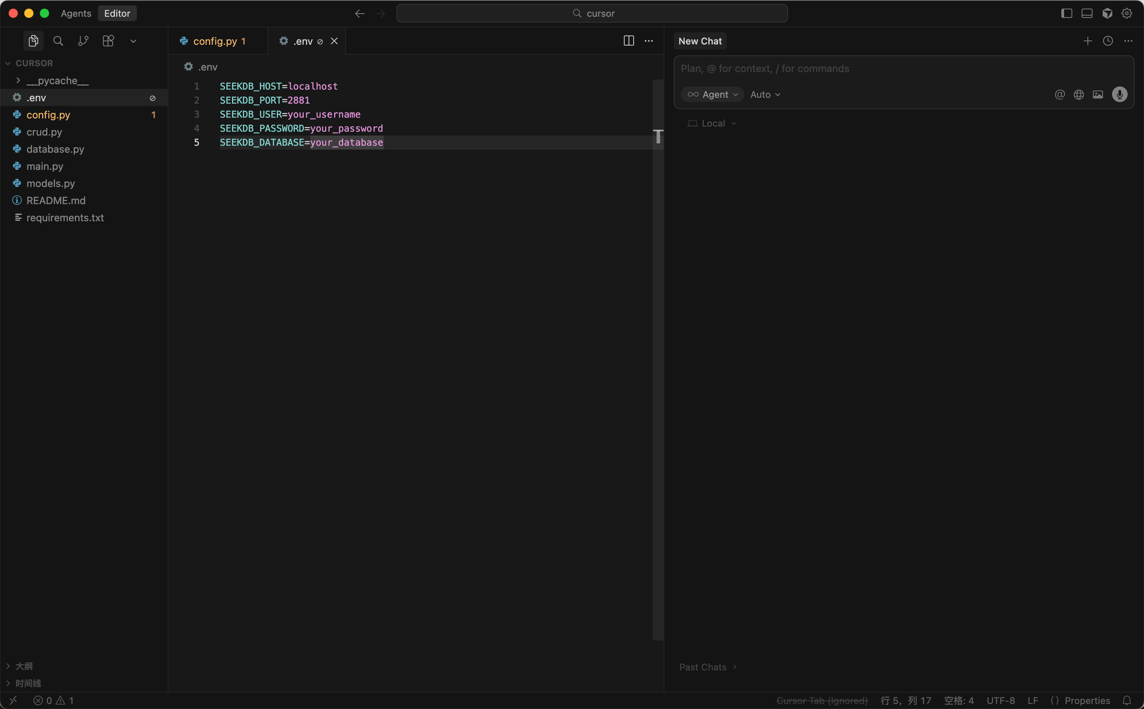Viewport: 1144px width, 709px height.
Task: Open main.py in the file explorer
Action: coord(44,166)
